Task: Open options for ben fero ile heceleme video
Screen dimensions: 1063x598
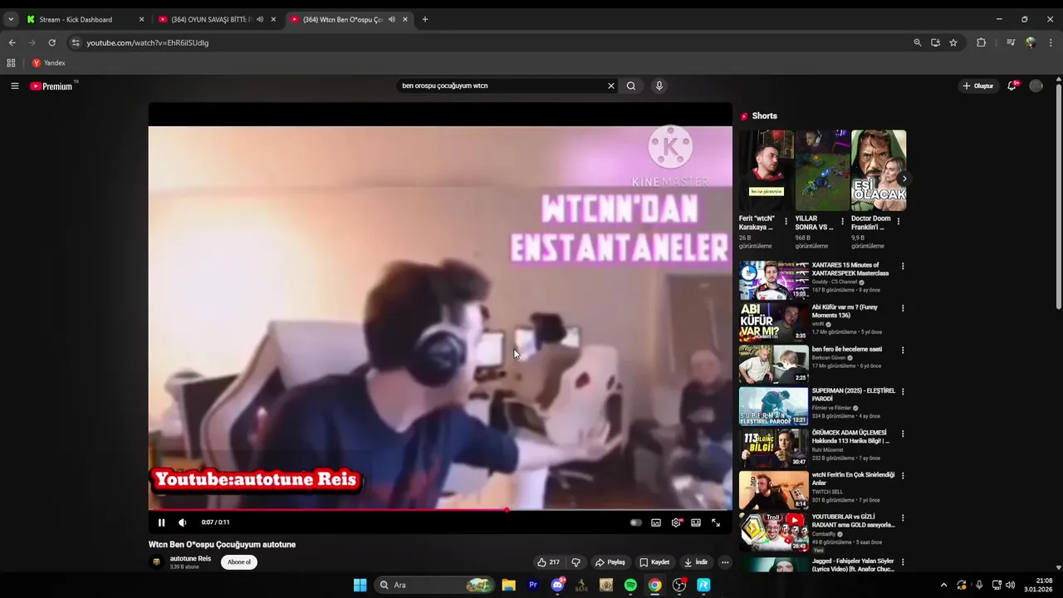Action: coord(903,350)
